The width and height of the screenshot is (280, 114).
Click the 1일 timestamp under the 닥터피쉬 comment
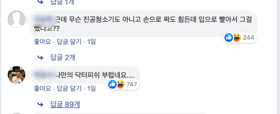pyautogui.click(x=91, y=89)
